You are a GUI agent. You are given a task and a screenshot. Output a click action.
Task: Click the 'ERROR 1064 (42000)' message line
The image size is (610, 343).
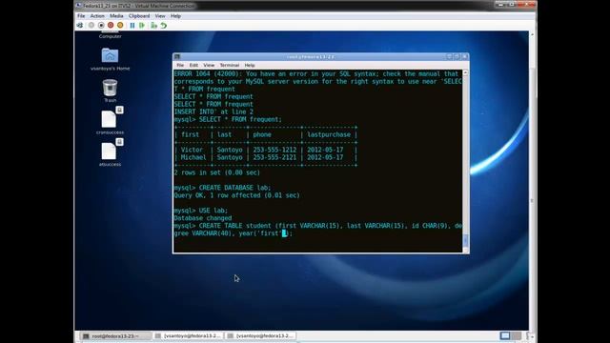click(315, 74)
